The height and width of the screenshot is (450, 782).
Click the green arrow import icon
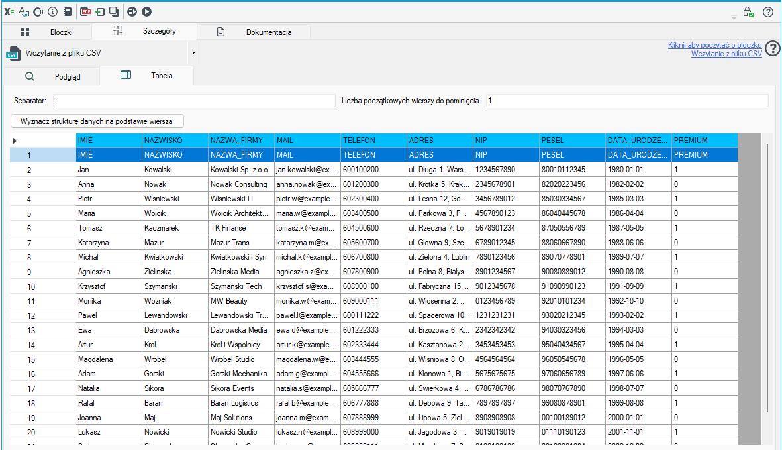[100, 11]
